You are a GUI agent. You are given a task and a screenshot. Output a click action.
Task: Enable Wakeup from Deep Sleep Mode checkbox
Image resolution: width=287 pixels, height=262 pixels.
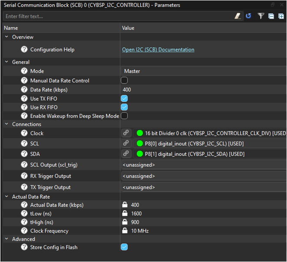124,116
